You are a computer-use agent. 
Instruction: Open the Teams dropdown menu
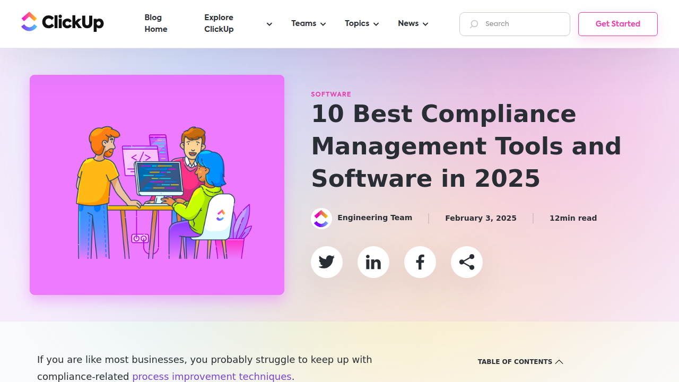point(309,23)
